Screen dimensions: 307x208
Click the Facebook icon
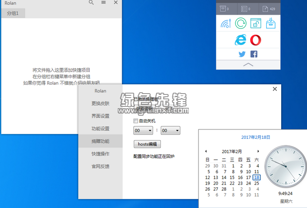click(x=254, y=54)
